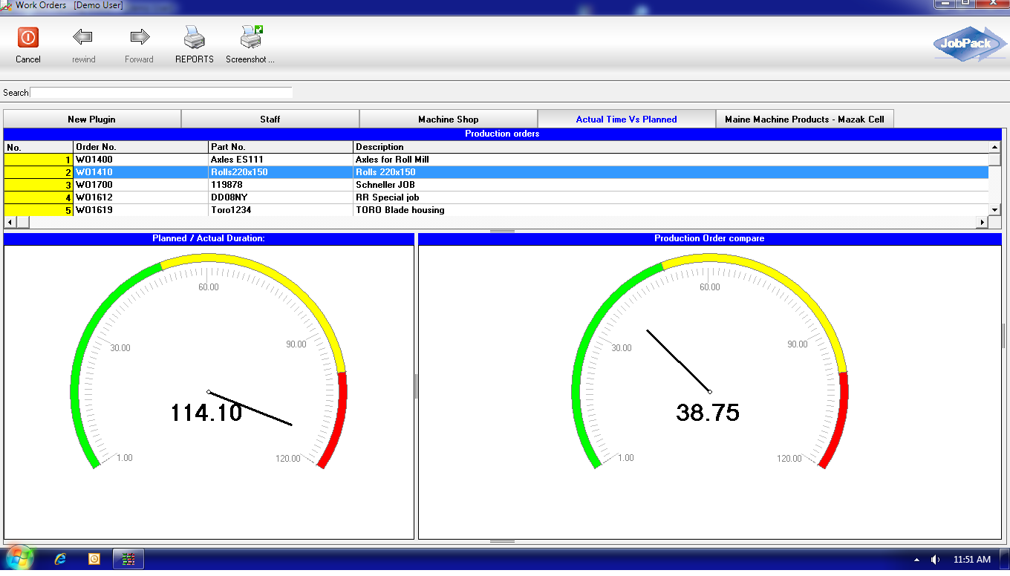Viewport: 1010px width, 576px height.
Task: Click the orders table scroll-down arrow
Action: [x=995, y=210]
